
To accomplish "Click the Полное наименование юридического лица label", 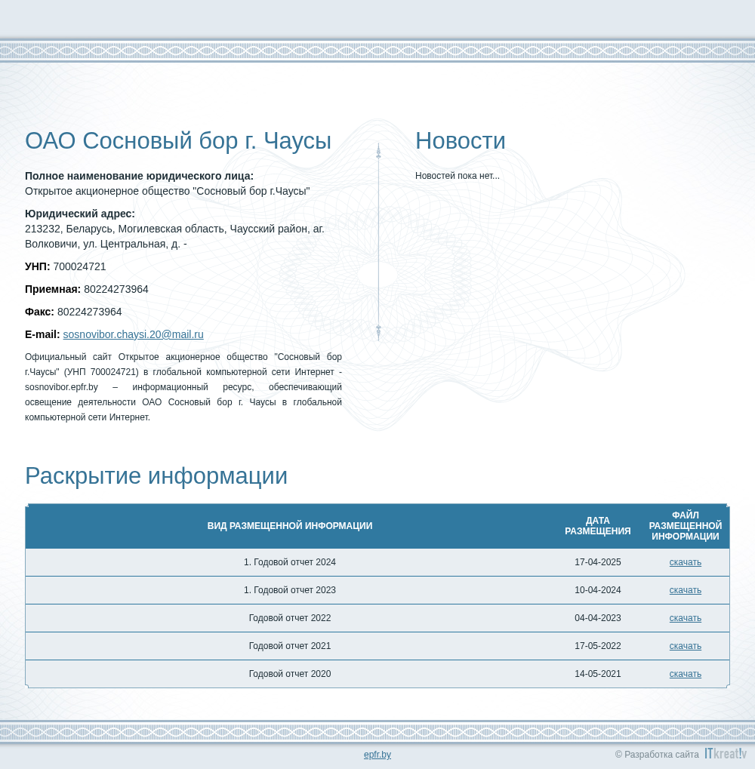I will pos(140,176).
